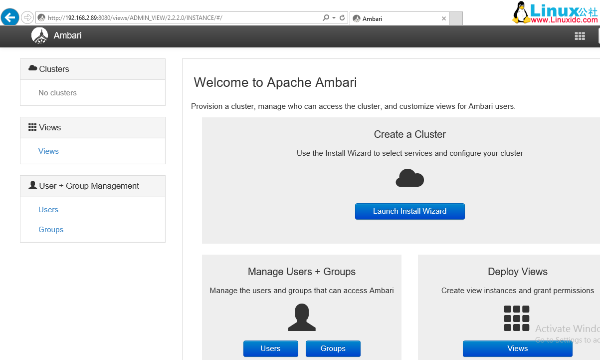
Task: Expand the address bar search dropdown arrow
Action: point(334,18)
